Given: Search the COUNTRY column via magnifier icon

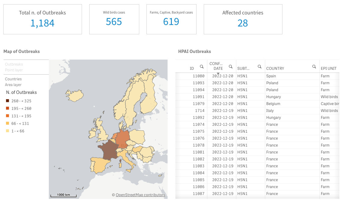Looking at the screenshot, I should [x=314, y=66].
